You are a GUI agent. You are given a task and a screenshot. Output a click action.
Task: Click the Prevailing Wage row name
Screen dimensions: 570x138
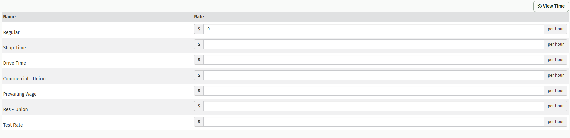(x=20, y=94)
